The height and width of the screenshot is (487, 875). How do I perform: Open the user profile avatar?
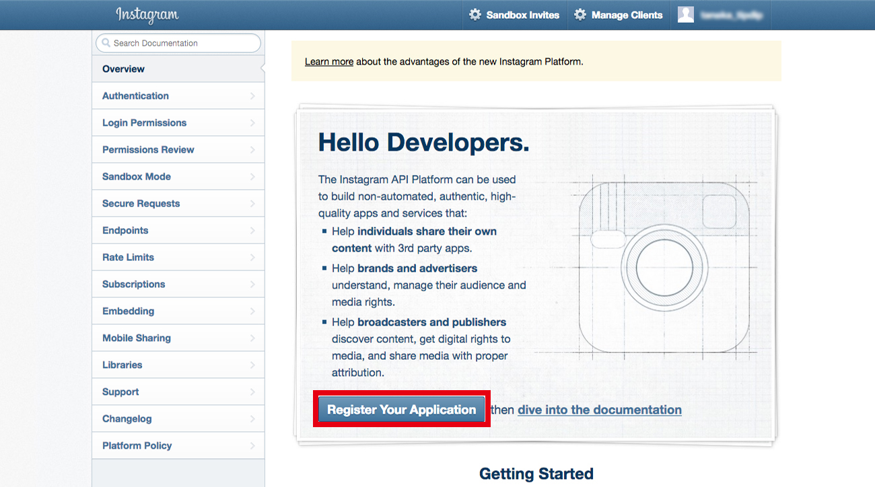pyautogui.click(x=686, y=15)
